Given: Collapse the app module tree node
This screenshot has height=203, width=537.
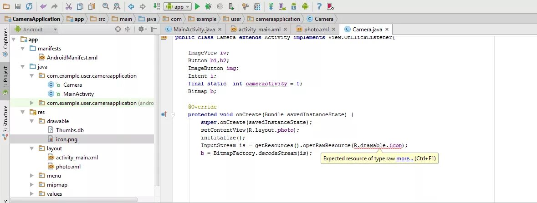Looking at the screenshot, I should tap(14, 40).
